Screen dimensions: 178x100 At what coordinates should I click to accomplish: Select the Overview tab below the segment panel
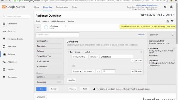(x=41, y=97)
